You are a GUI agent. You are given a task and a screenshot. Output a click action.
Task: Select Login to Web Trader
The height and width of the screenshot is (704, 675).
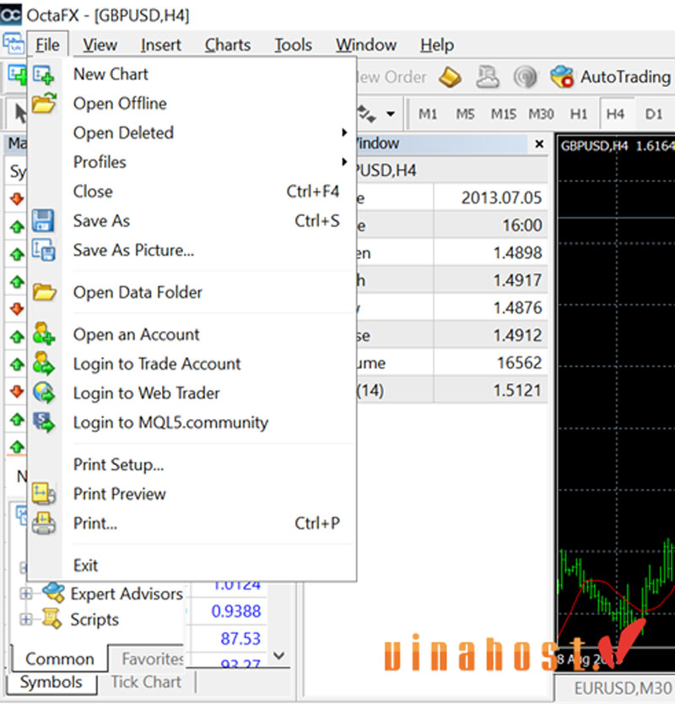pyautogui.click(x=191, y=393)
